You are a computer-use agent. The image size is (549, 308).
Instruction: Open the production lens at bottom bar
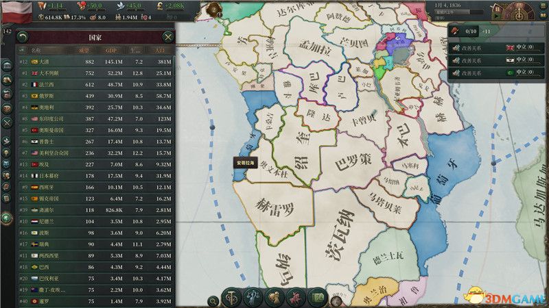pos(231,298)
